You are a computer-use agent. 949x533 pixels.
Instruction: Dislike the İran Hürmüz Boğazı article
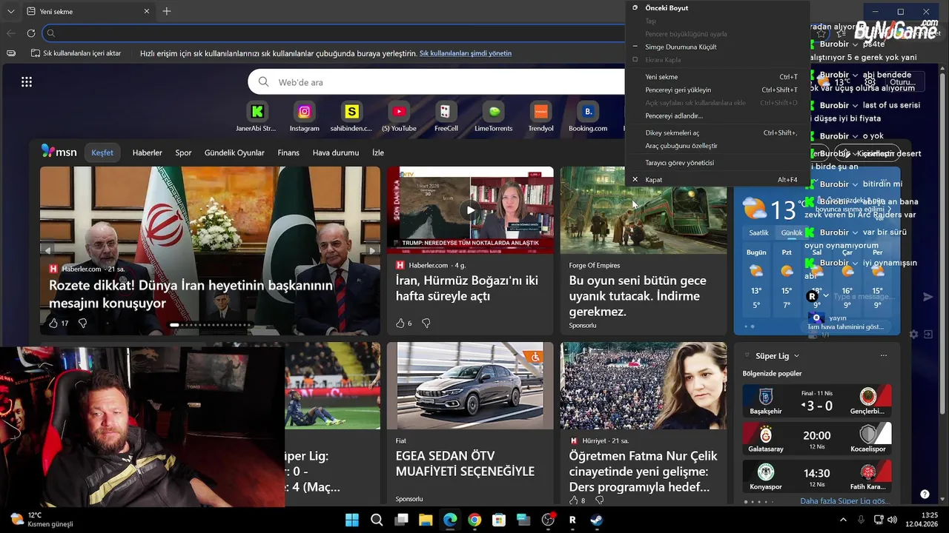click(426, 323)
